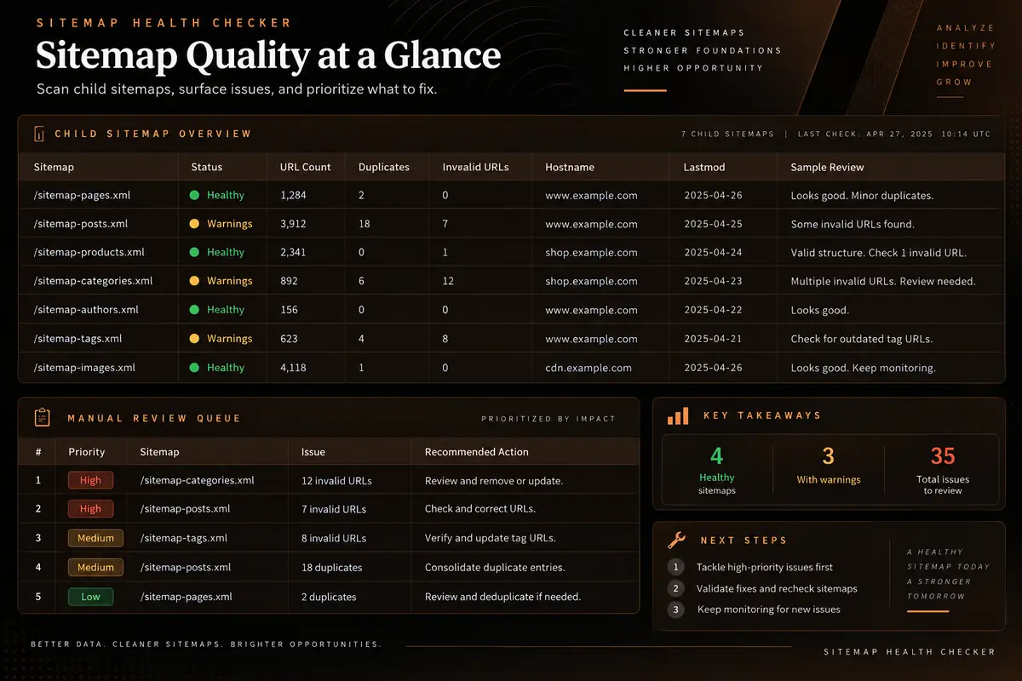
Task: Click the '7 Child Sitemaps' label
Action: click(728, 134)
